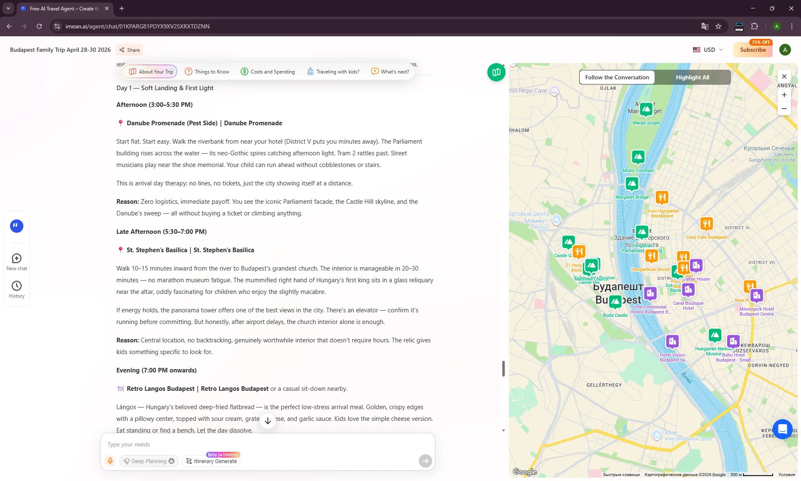Click the Boho Hotel Budapest marker

[733, 342]
